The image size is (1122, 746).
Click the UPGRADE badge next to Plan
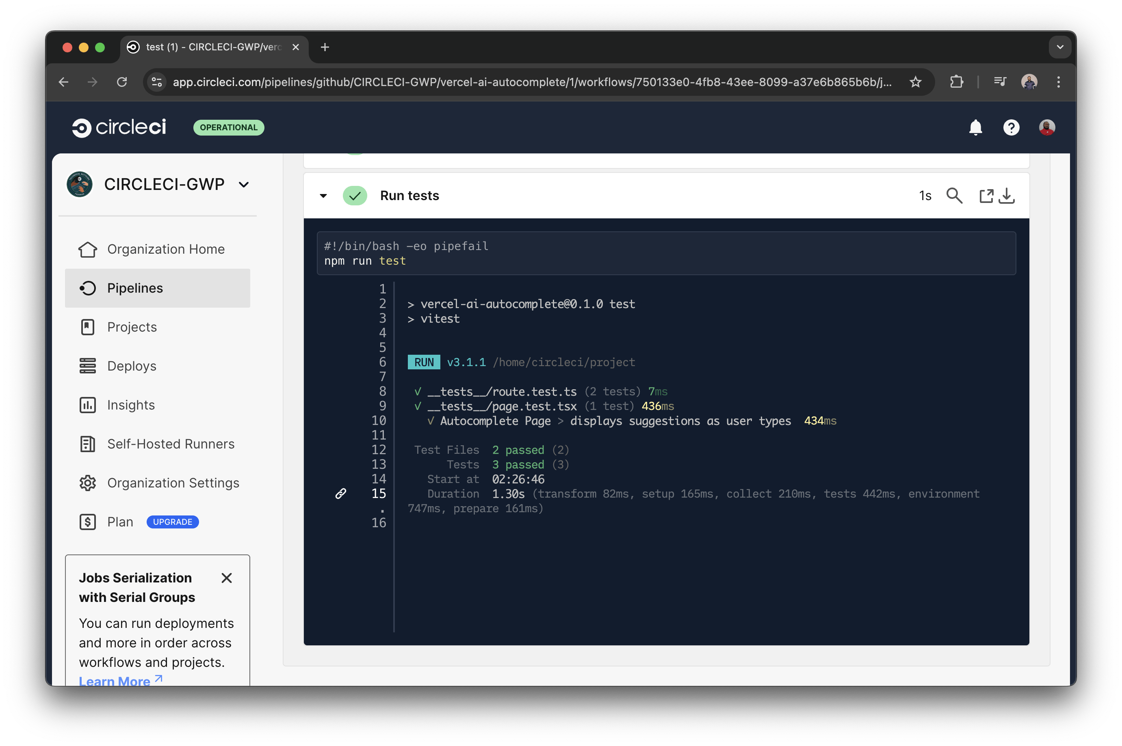coord(172,522)
